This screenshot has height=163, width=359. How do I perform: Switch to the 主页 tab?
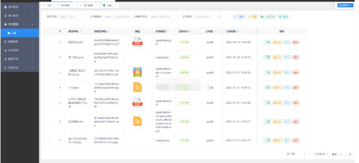pos(47,5)
